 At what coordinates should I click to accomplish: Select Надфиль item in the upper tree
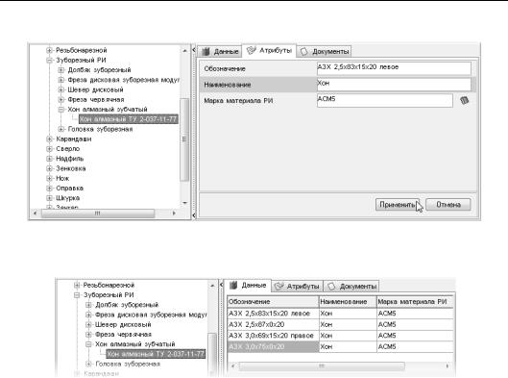70,159
